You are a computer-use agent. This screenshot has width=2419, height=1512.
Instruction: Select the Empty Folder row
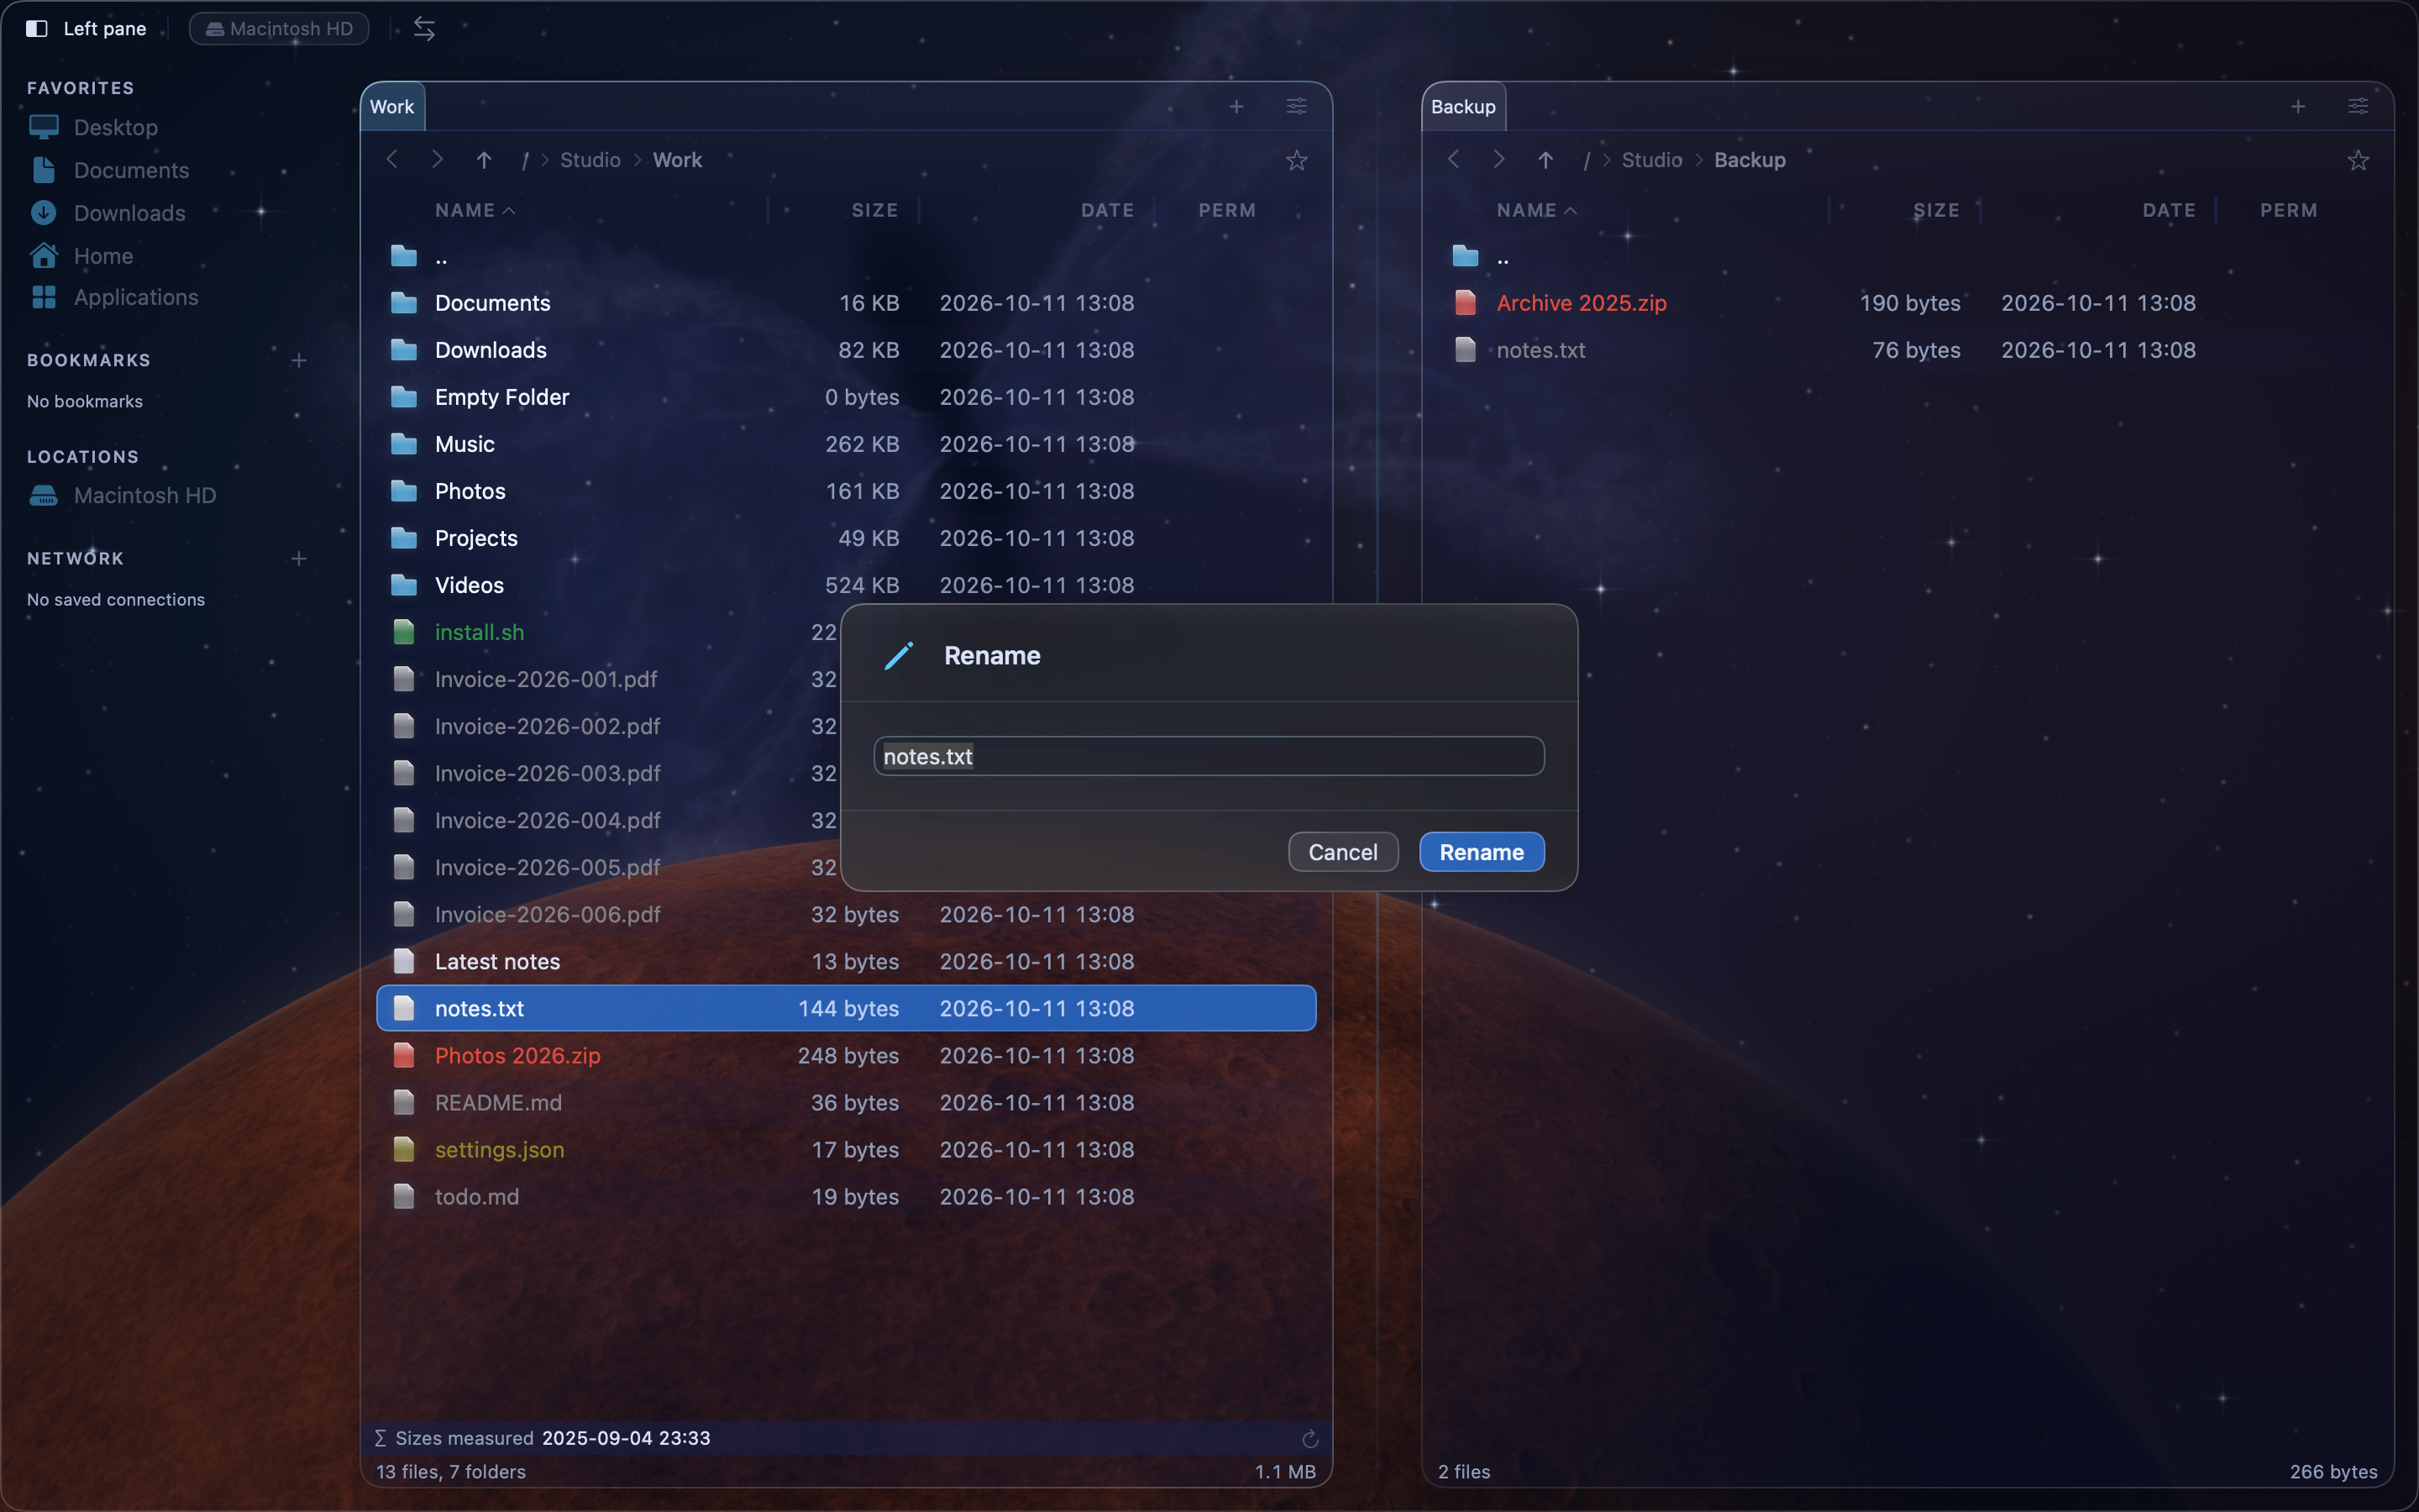point(846,397)
